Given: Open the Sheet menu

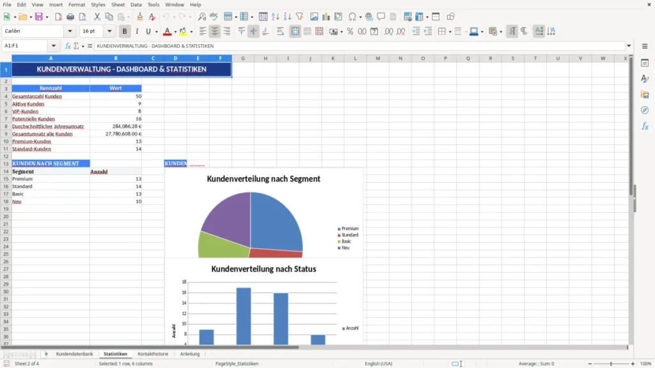Looking at the screenshot, I should 118,4.
